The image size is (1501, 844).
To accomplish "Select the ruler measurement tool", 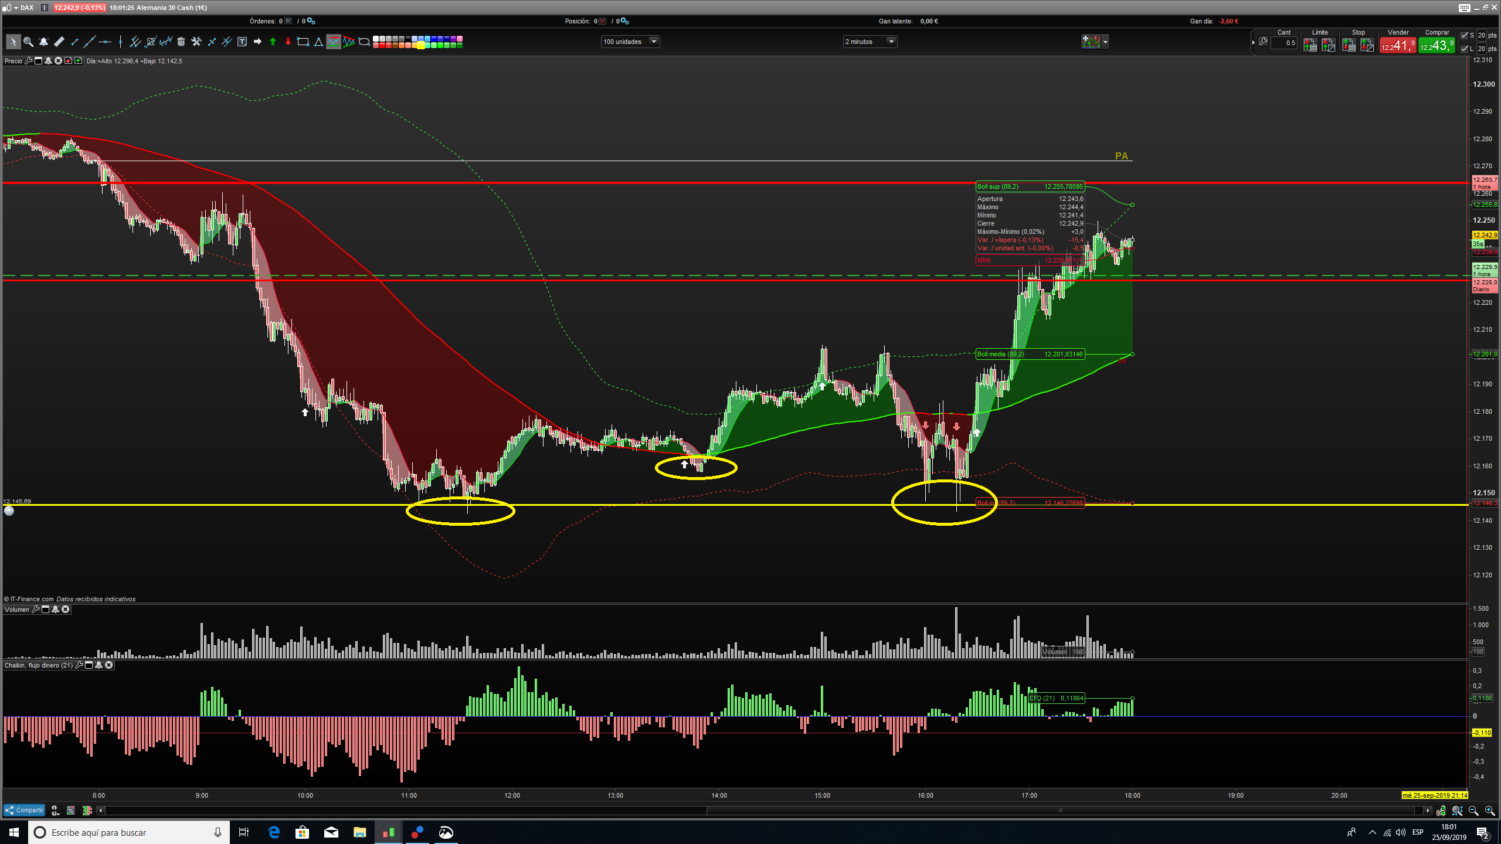I will (x=59, y=42).
